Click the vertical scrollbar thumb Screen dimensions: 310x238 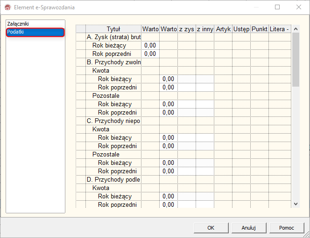[296, 60]
